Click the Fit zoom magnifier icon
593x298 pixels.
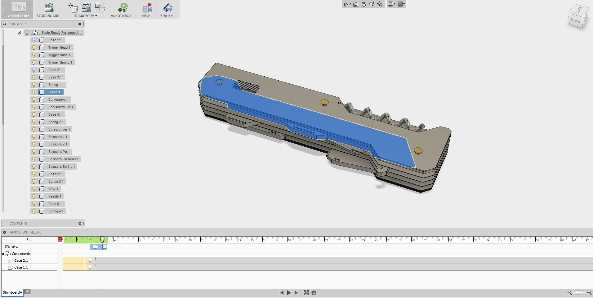(x=380, y=4)
